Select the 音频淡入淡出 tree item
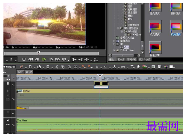 pos(127,38)
